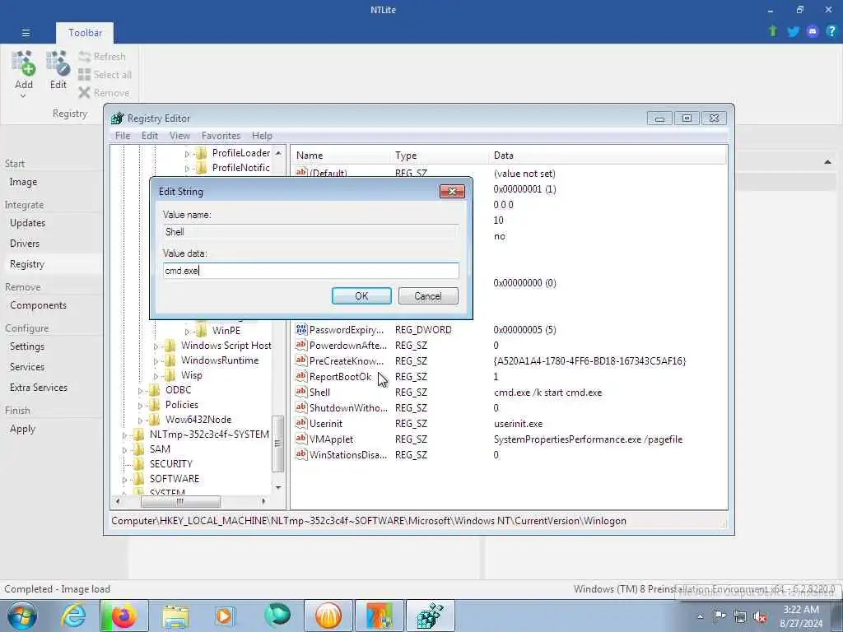This screenshot has width=843, height=632.
Task: Open the Updates page in NTLite sidebar
Action: tap(27, 223)
